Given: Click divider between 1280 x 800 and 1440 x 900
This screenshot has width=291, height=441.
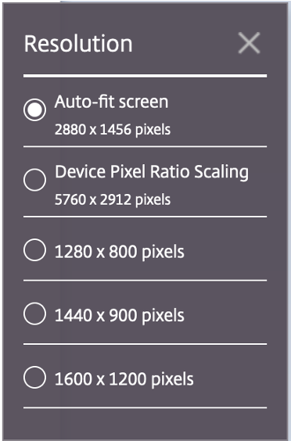Looking at the screenshot, I should [x=145, y=280].
